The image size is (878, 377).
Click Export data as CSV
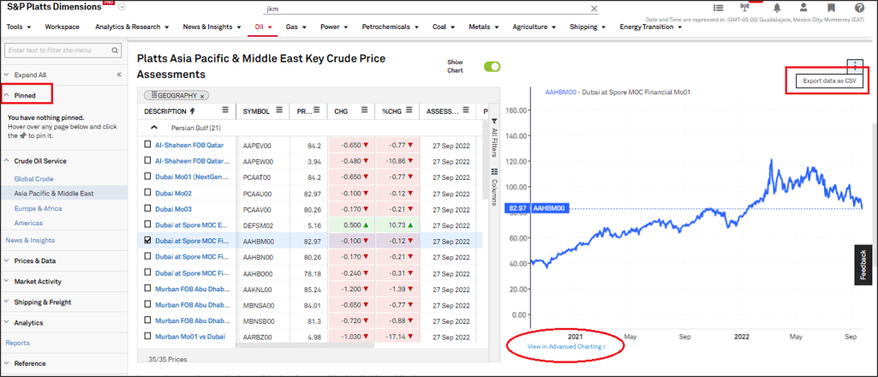click(830, 81)
